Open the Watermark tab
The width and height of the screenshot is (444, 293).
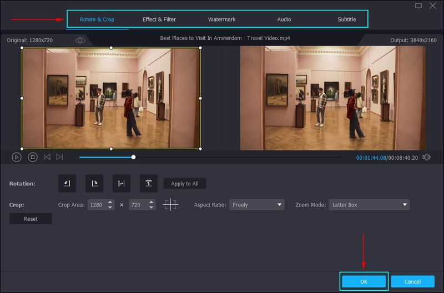coord(222,19)
